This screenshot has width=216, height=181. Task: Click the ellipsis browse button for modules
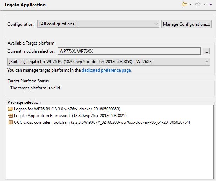point(206,51)
